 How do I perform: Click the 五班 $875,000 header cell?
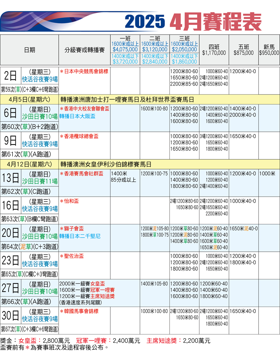pos(243,50)
